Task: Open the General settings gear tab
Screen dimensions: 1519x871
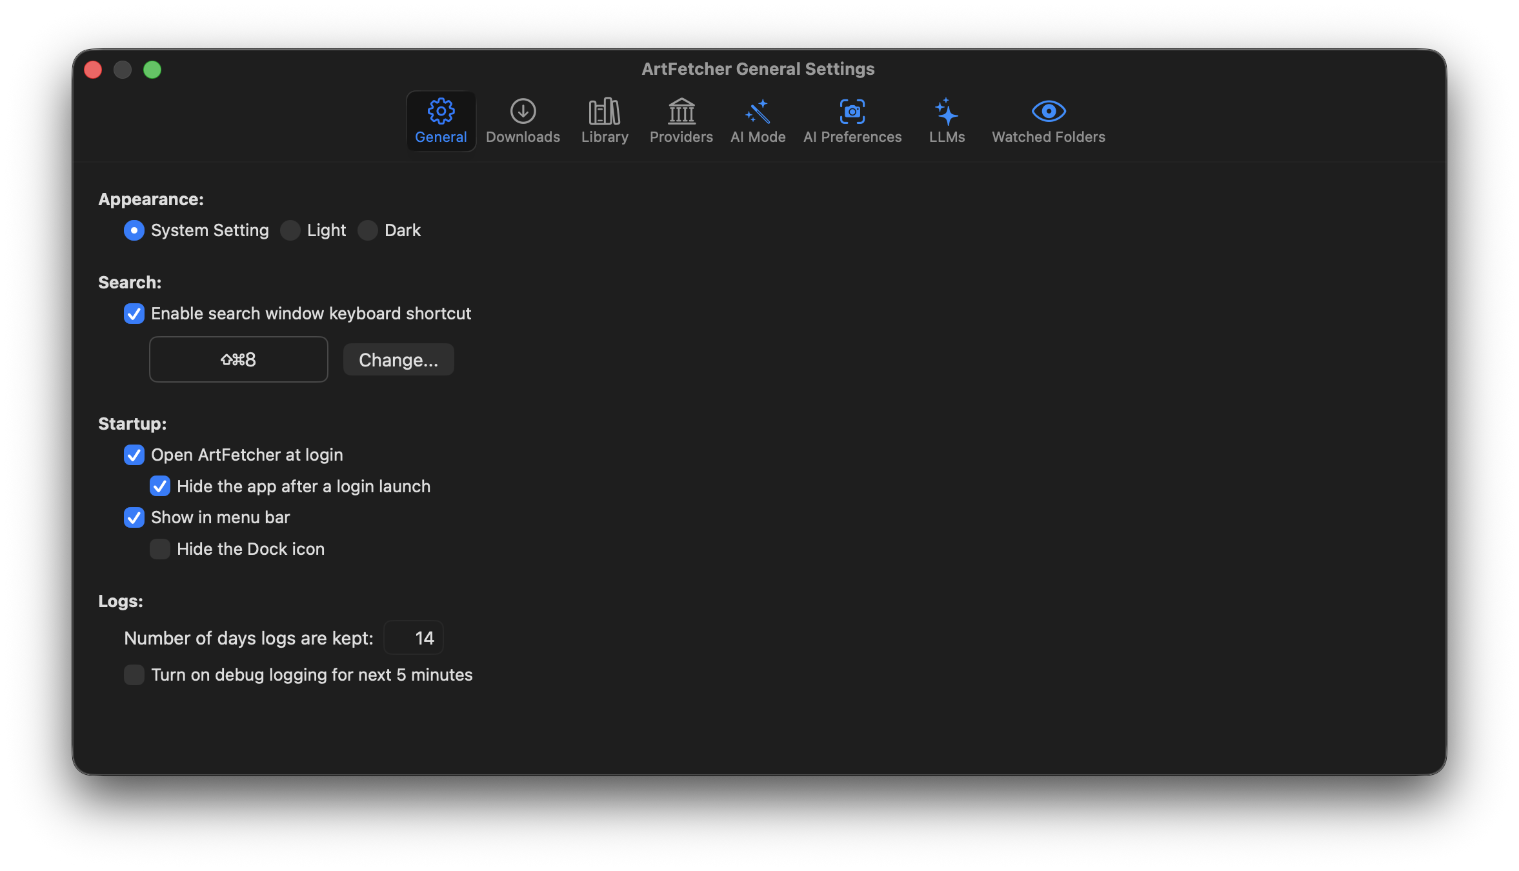Action: [441, 121]
